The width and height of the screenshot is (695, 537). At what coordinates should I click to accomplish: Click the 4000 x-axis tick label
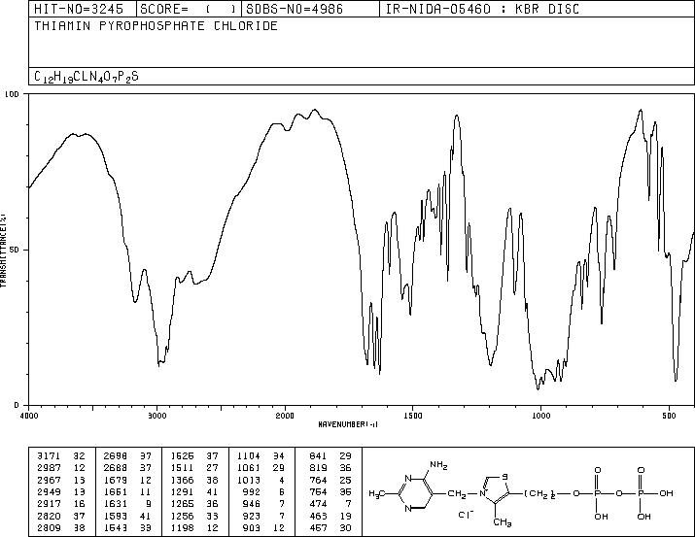(x=29, y=416)
